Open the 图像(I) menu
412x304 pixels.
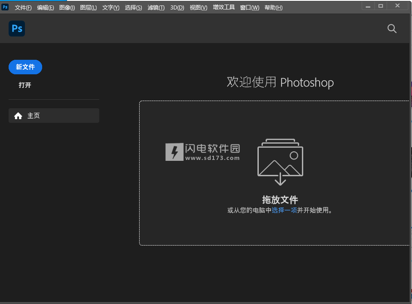point(67,8)
